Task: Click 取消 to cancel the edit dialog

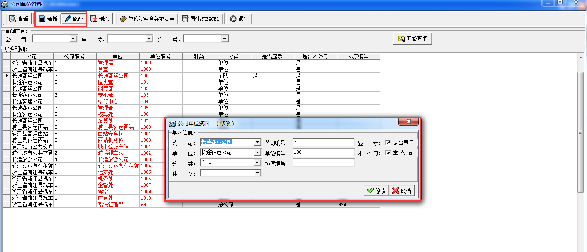Action: (x=402, y=191)
